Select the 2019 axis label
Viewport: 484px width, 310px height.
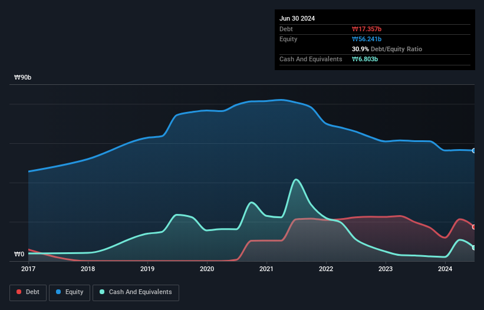pyautogui.click(x=147, y=269)
